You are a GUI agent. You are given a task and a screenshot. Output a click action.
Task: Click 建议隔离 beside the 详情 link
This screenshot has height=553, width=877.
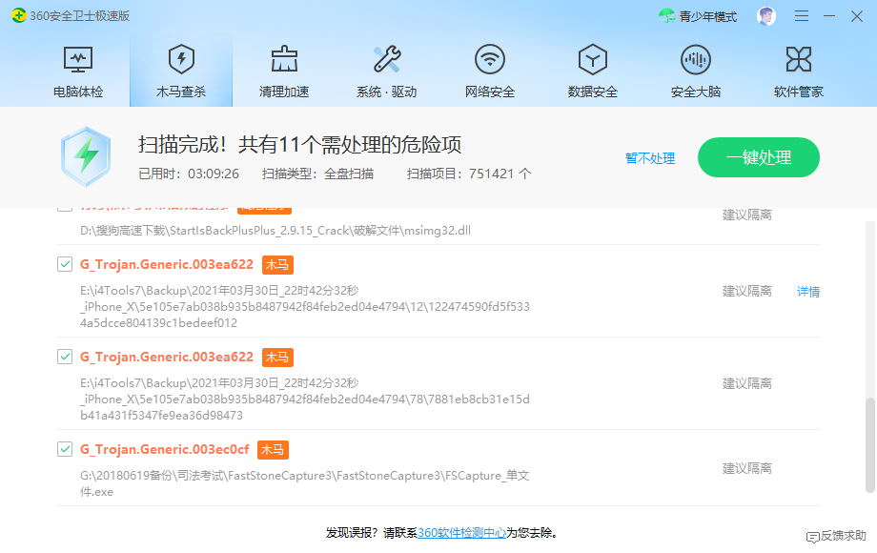click(746, 292)
